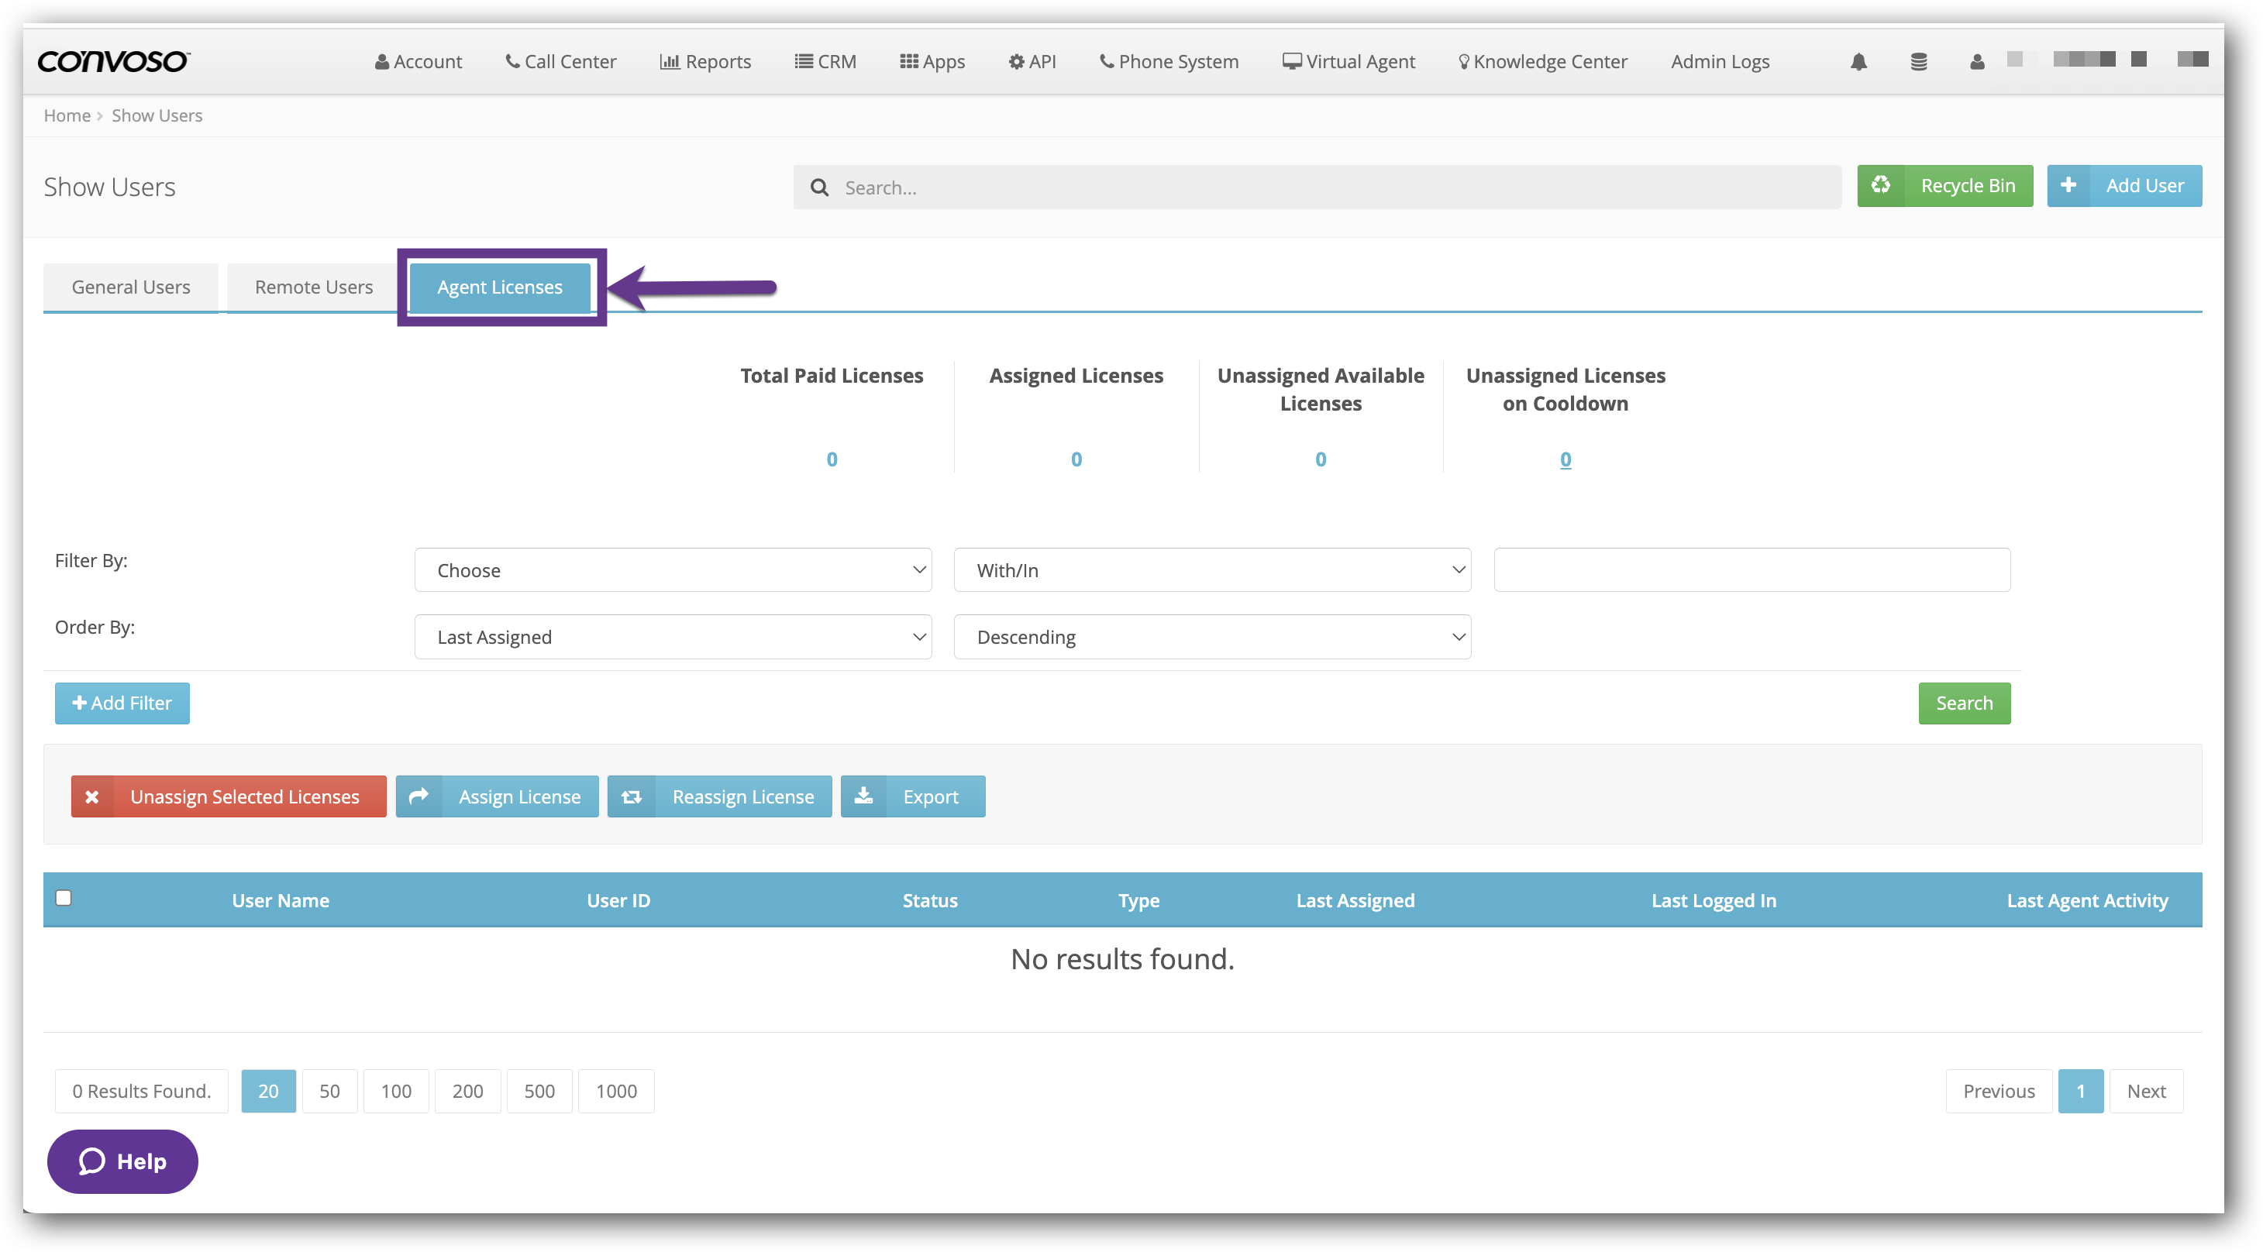Click the Recycle Bin recycle icon
The width and height of the screenshot is (2263, 1252).
(1880, 185)
